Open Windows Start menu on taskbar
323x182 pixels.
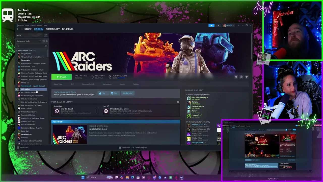(83, 177)
